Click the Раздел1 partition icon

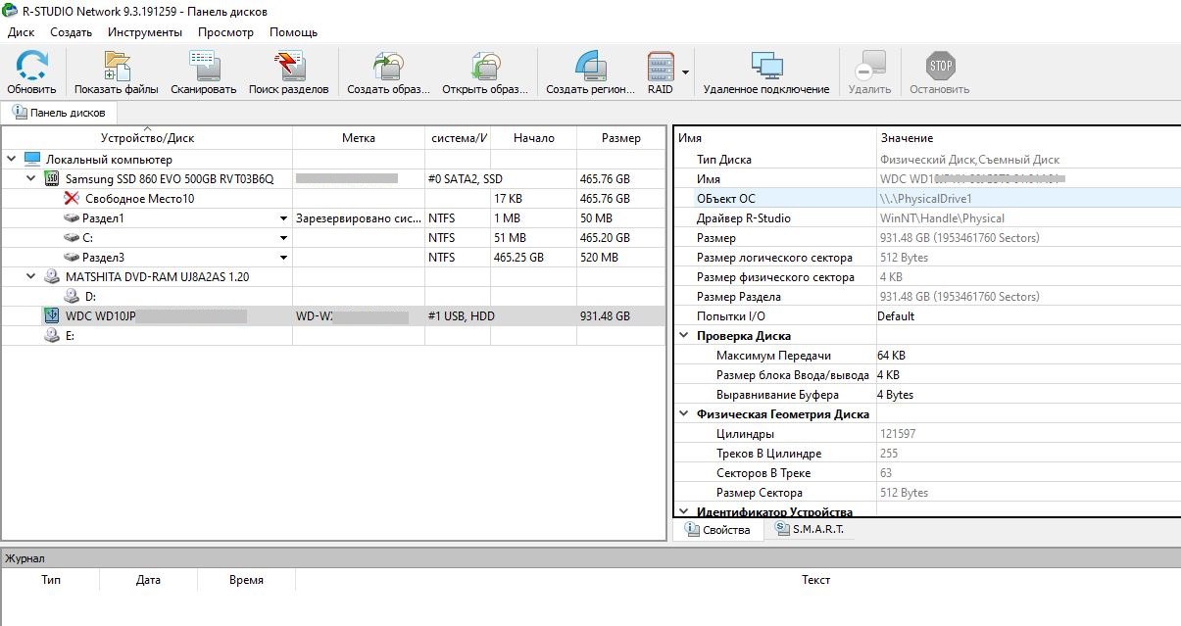[x=72, y=218]
